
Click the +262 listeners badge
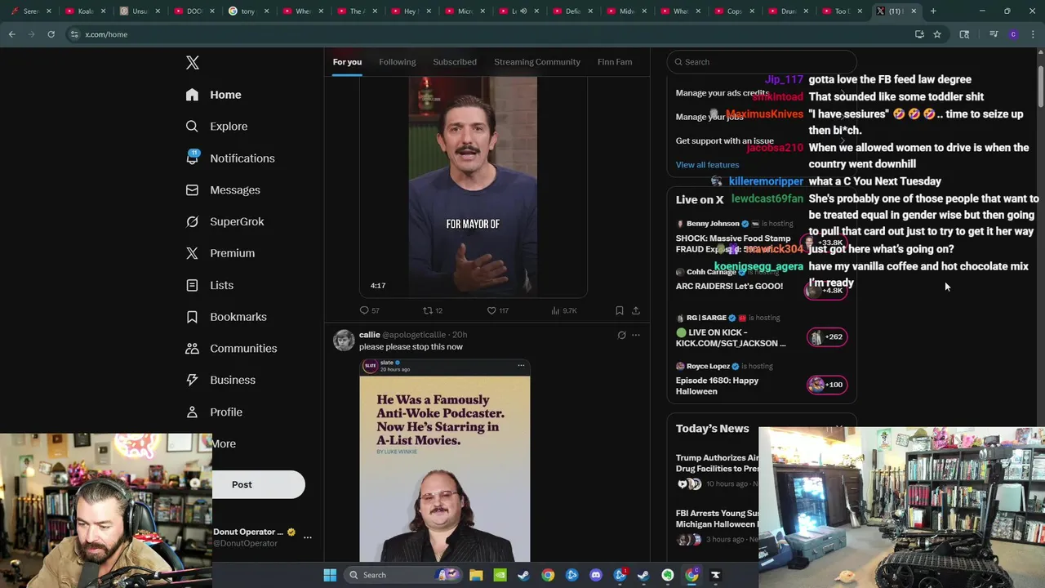click(x=826, y=336)
